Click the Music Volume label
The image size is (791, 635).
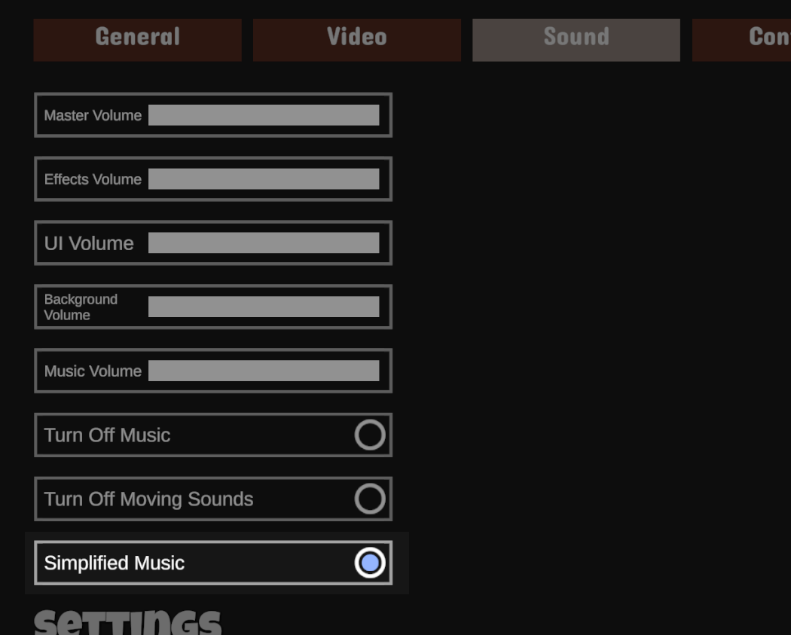pos(93,371)
